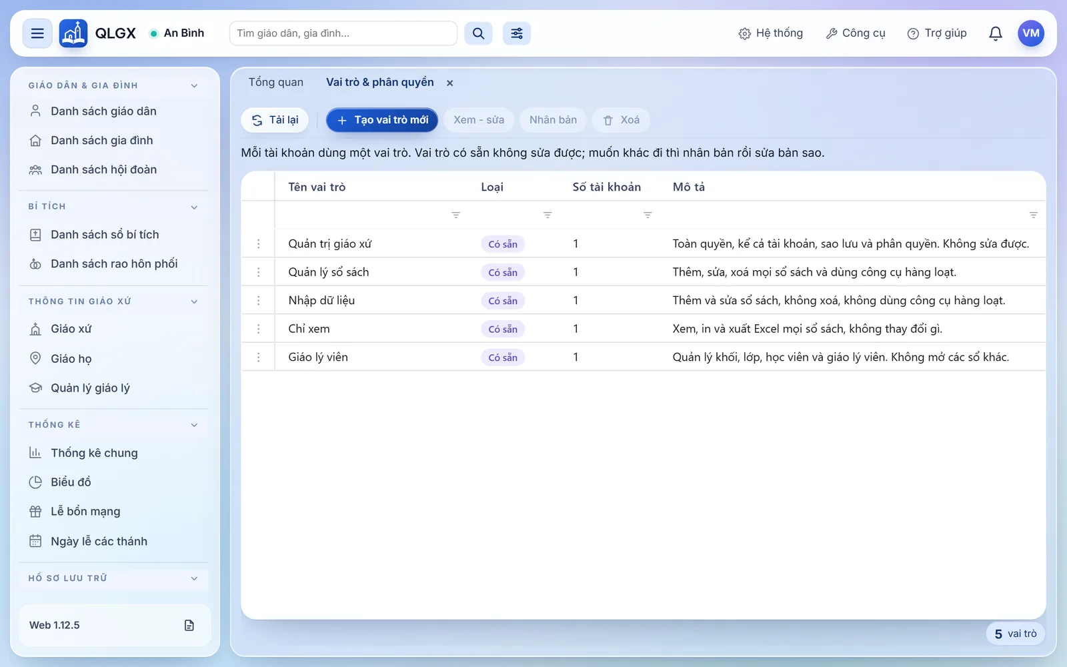Click filter icon under Loại column
This screenshot has width=1067, height=667.
(548, 215)
